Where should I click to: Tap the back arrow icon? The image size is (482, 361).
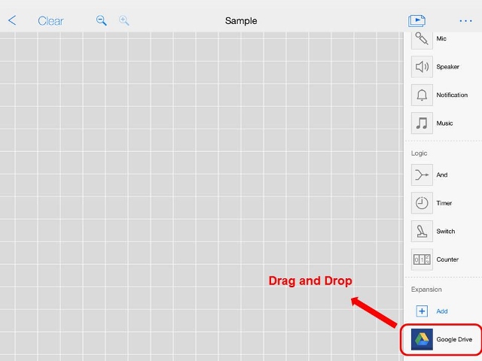(x=12, y=20)
